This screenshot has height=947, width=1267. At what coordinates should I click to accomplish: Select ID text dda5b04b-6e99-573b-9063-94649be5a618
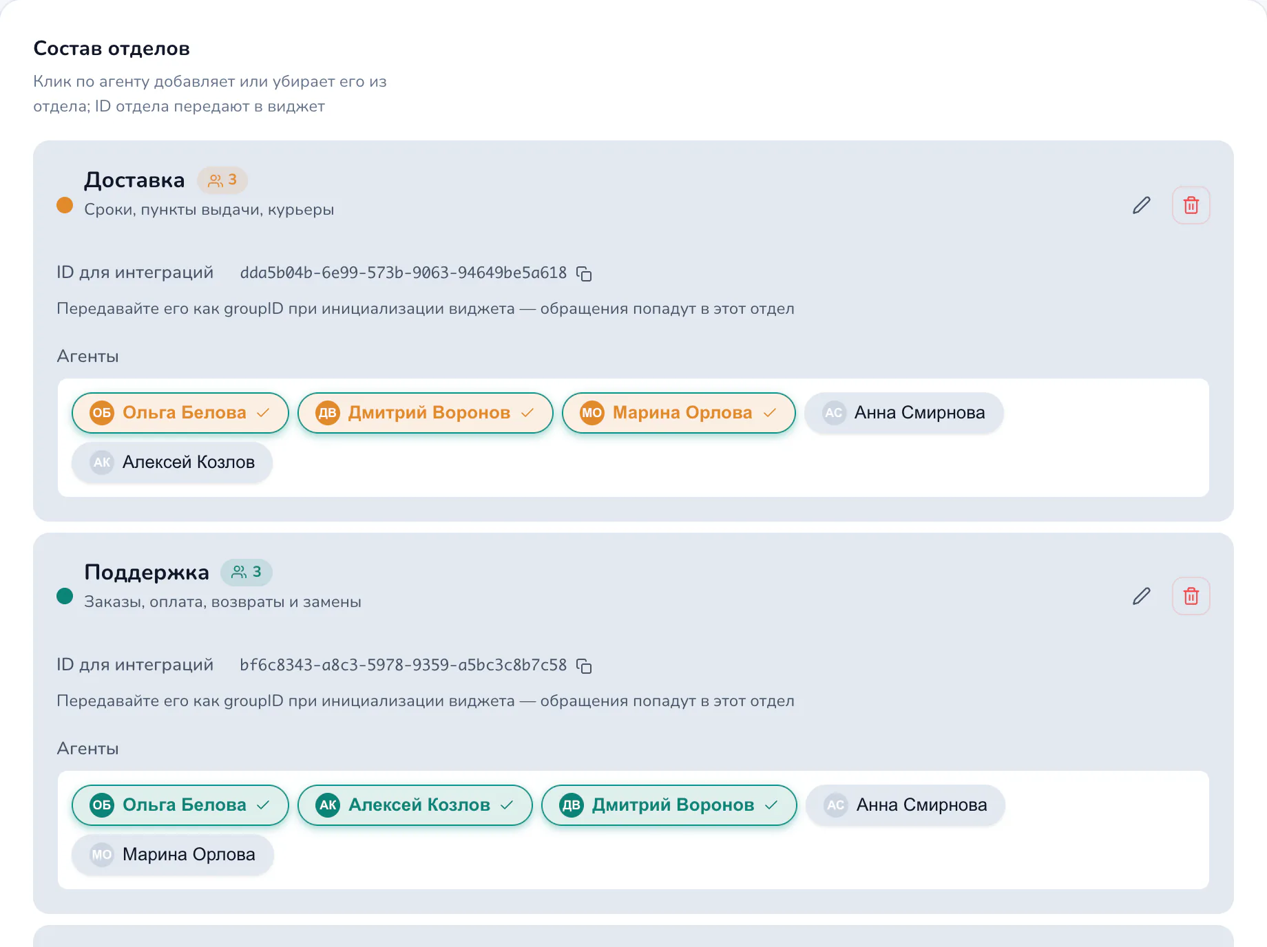404,273
